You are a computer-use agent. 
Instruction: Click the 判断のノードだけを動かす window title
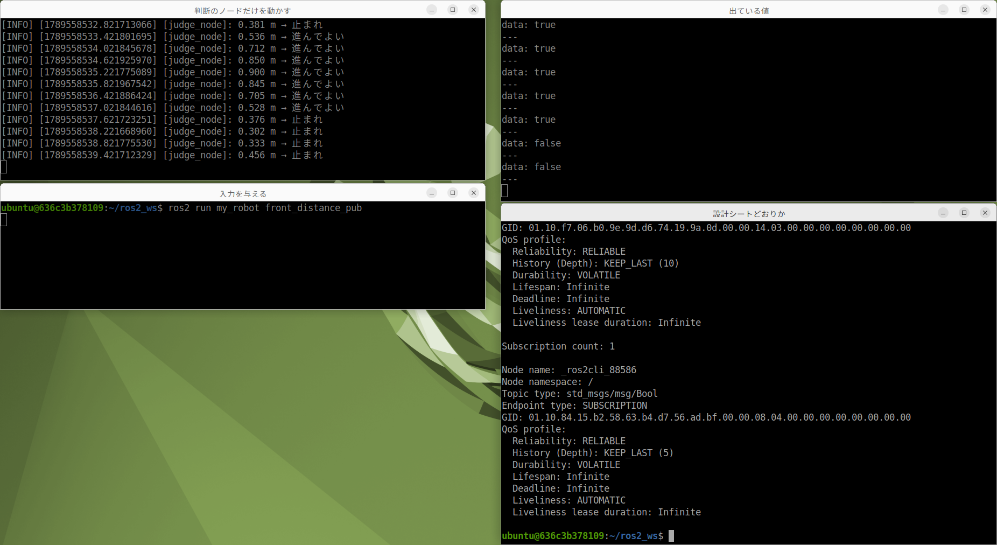click(x=243, y=11)
